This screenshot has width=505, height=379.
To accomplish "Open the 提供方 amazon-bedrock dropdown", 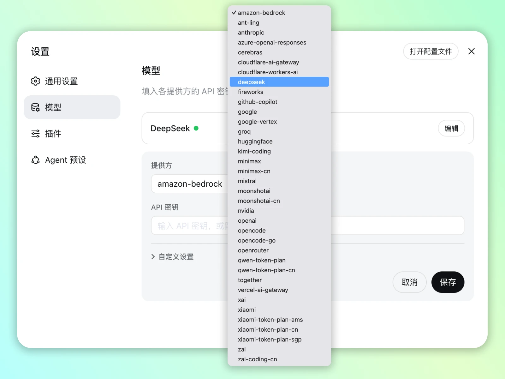I will pyautogui.click(x=189, y=184).
